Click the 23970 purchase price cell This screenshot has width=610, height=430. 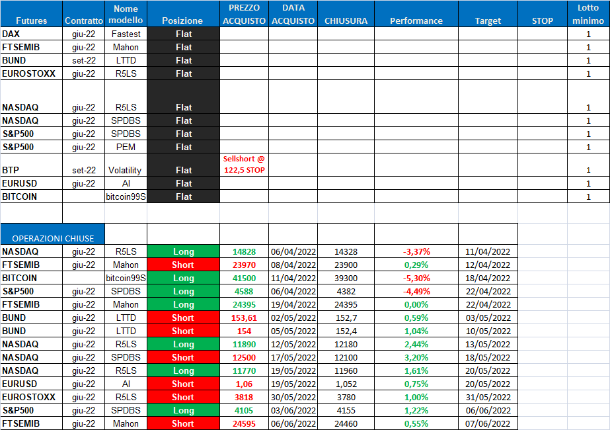244,265
